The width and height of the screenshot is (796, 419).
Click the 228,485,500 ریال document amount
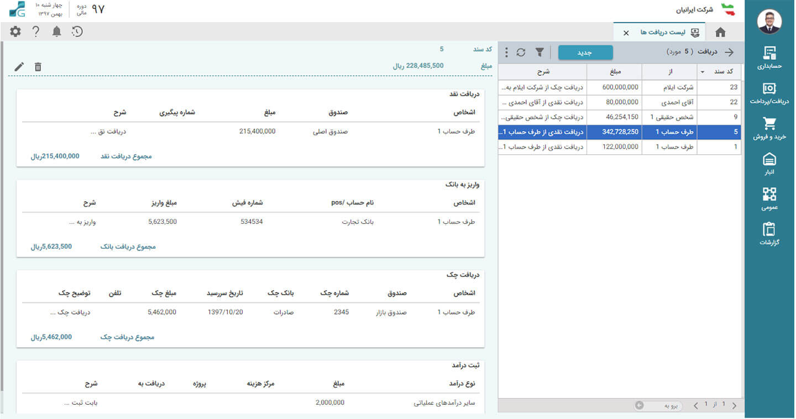click(x=418, y=66)
